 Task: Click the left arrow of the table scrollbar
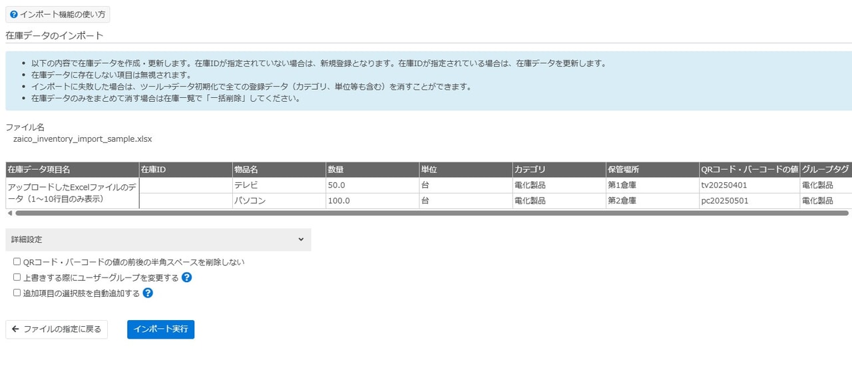[9, 214]
